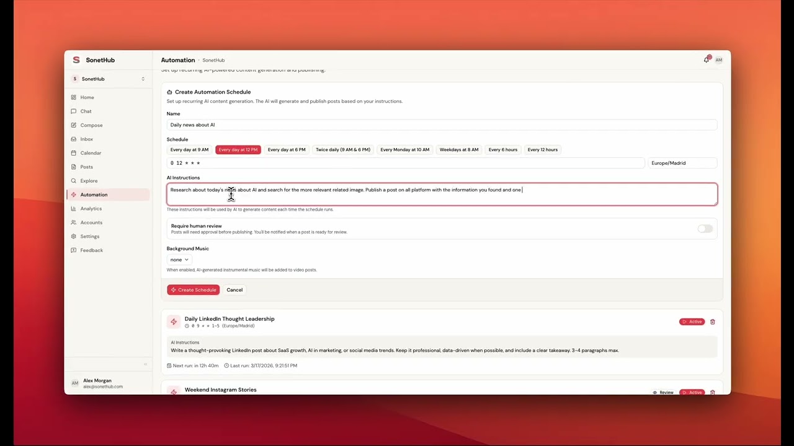This screenshot has width=794, height=446.
Task: Click the Inbox tray icon
Action: (74, 139)
